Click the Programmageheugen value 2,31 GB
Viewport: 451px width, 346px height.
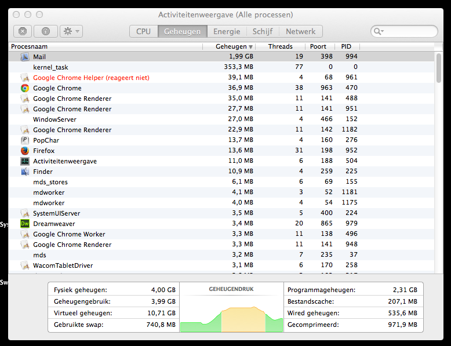click(405, 290)
